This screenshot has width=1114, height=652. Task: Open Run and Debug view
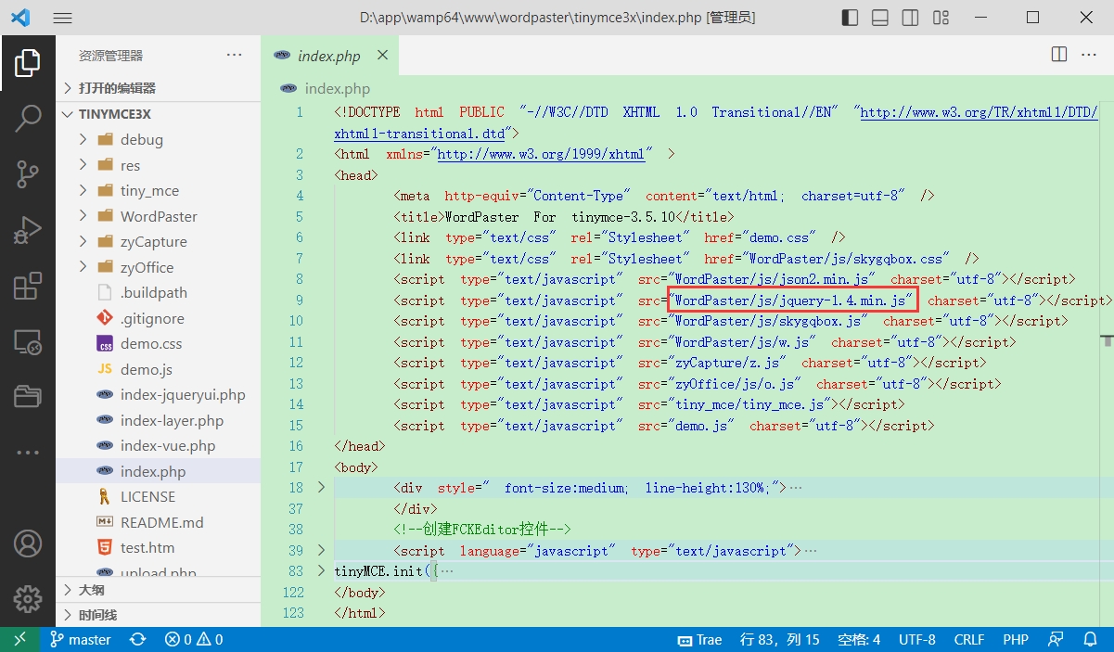coord(28,229)
